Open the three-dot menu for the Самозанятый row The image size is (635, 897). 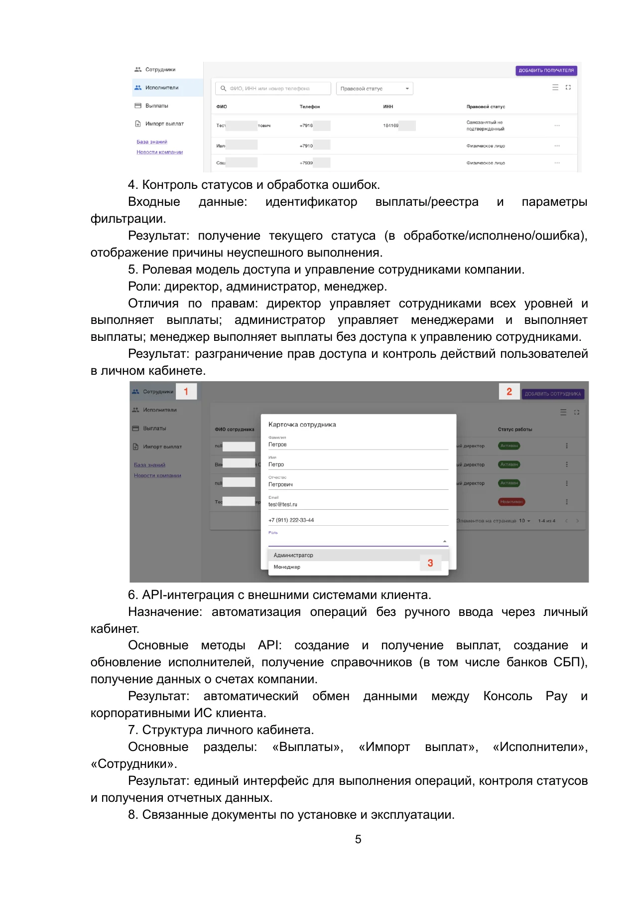[557, 126]
